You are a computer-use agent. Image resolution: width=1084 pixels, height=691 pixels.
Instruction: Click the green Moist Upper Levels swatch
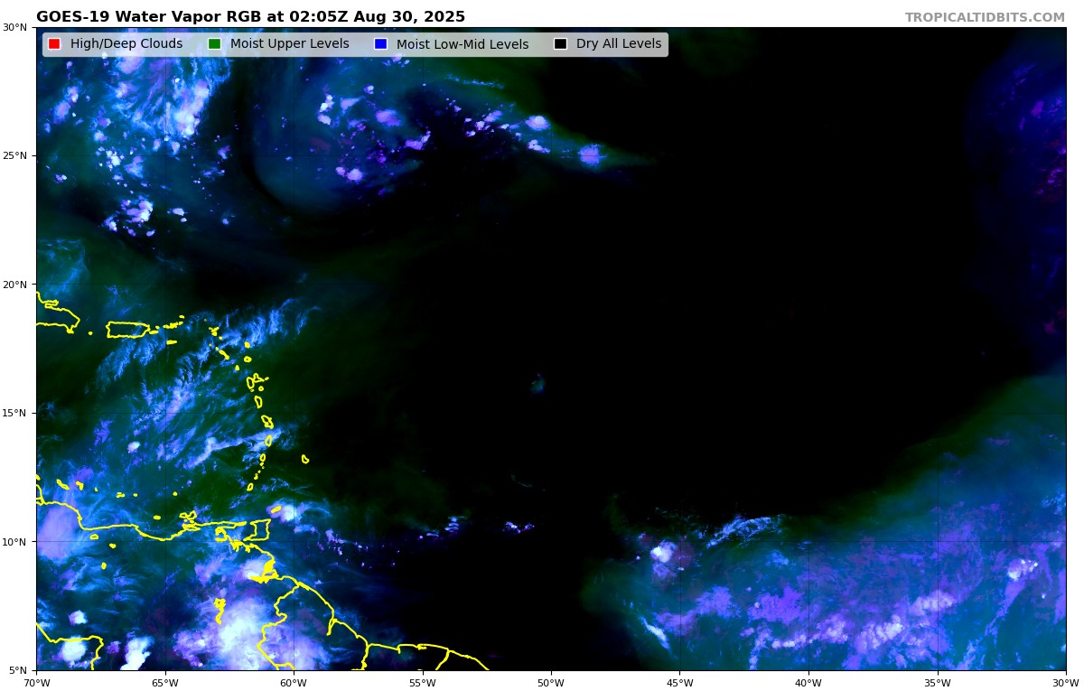coord(214,44)
